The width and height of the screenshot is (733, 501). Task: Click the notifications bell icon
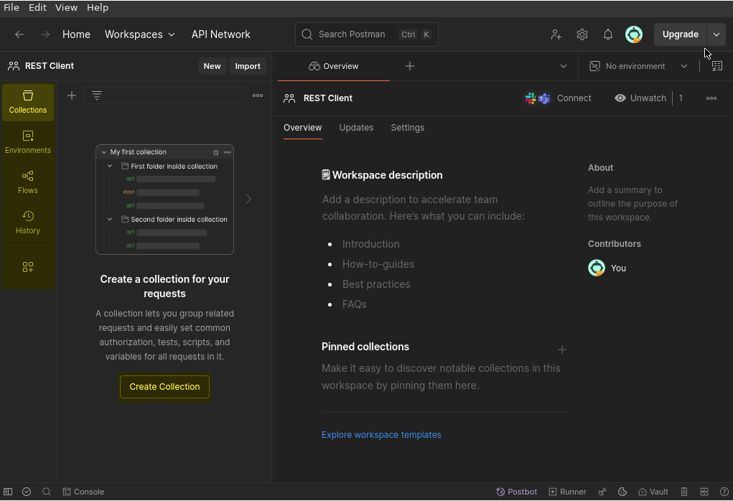click(x=608, y=34)
